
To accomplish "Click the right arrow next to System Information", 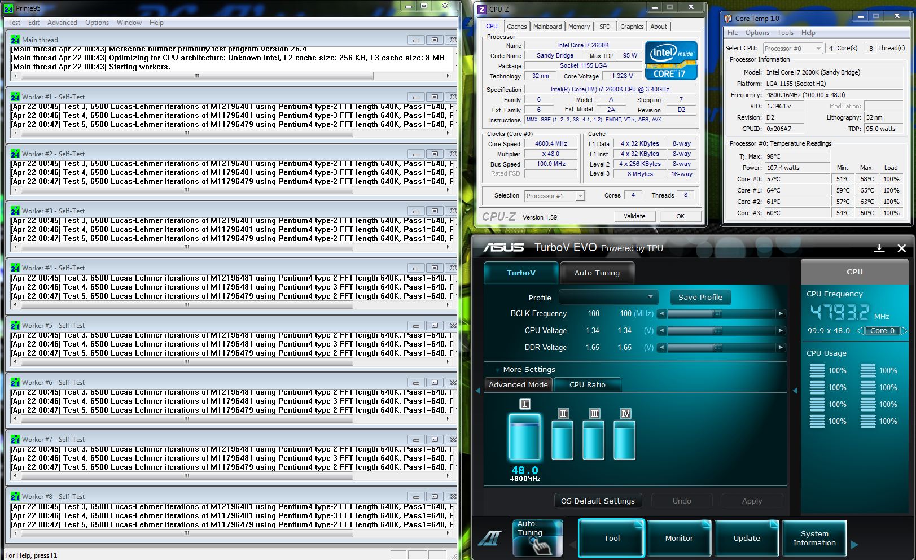I will click(x=854, y=544).
